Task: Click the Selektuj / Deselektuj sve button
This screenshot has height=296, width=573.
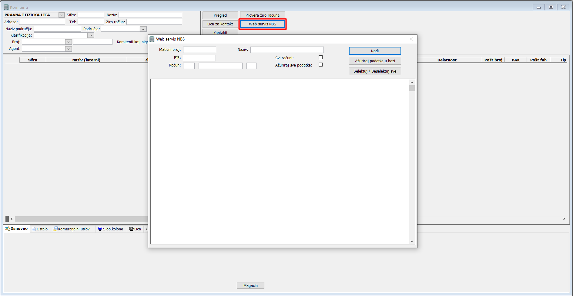Action: [375, 71]
